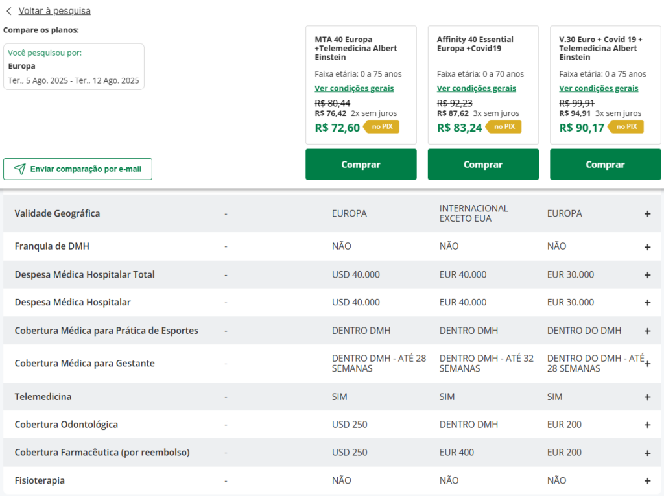The image size is (664, 496).
Task: View general conditions for Affinity 40 Essential
Action: pyautogui.click(x=477, y=88)
